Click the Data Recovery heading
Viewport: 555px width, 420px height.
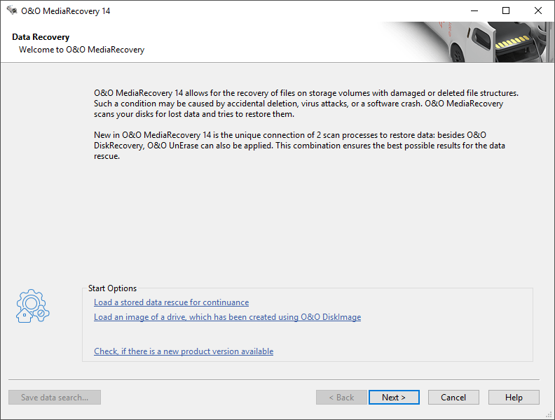[41, 37]
